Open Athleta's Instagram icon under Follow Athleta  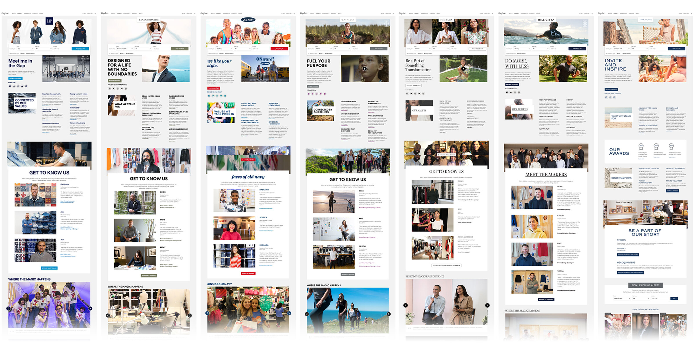(x=316, y=94)
